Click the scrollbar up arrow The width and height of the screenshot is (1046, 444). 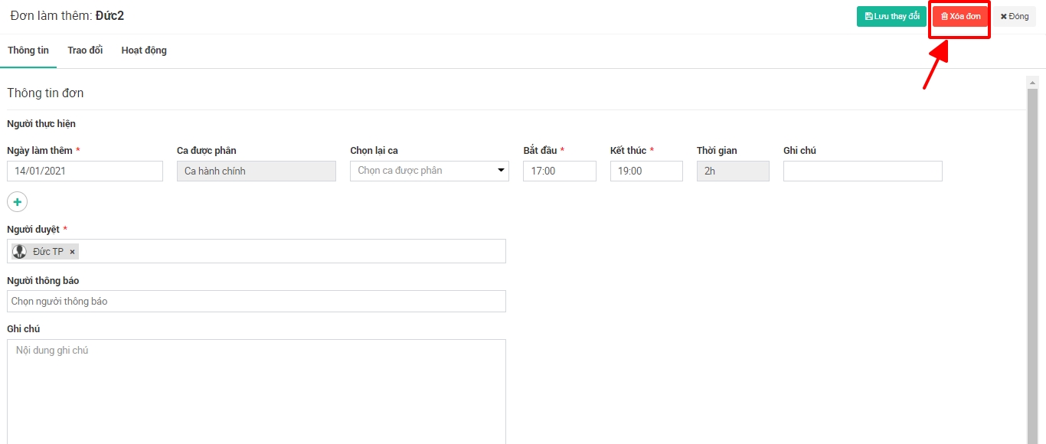click(1032, 83)
